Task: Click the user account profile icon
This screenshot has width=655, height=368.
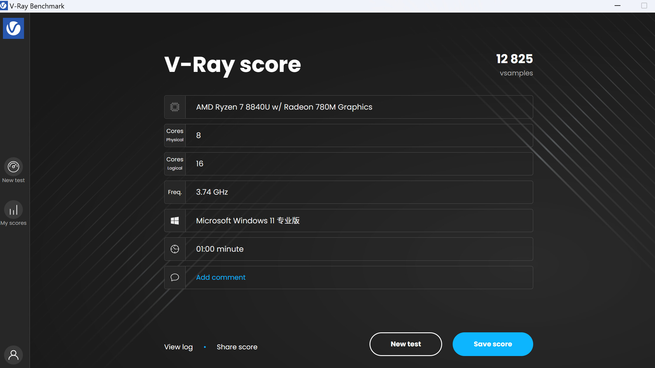Action: 13,355
